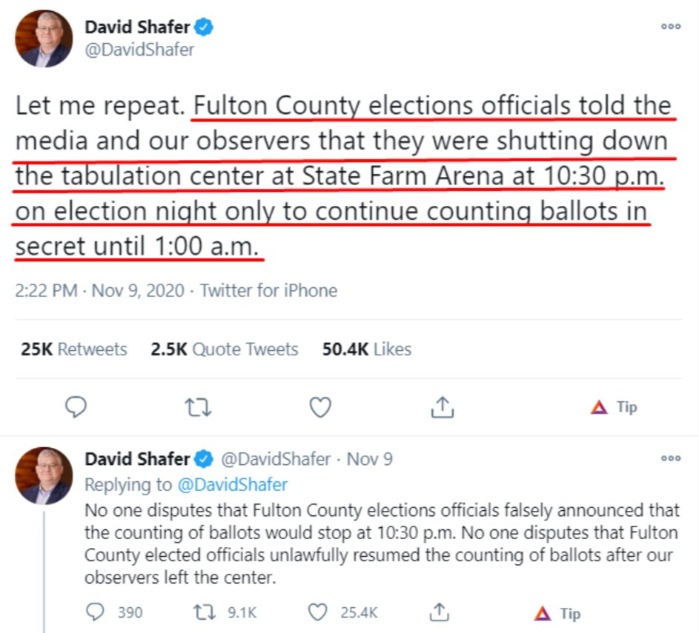
Task: Share the main tweet
Action: pos(442,406)
